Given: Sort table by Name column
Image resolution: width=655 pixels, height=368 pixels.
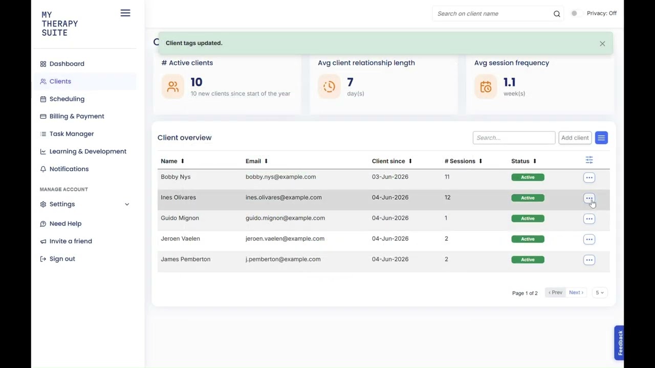Looking at the screenshot, I should click(172, 161).
